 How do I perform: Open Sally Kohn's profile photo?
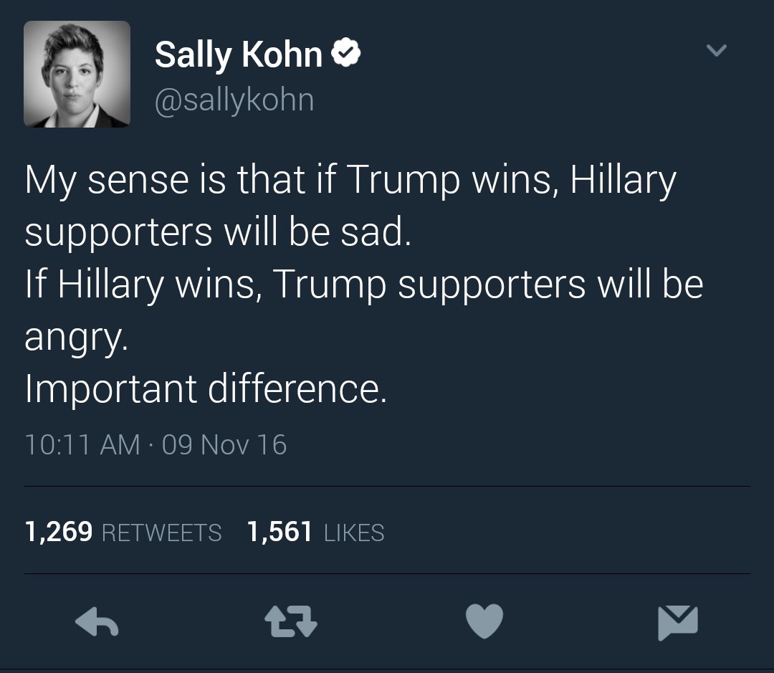(x=77, y=75)
